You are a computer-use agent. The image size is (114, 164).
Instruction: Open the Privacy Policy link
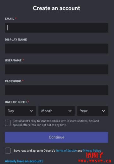92,151
